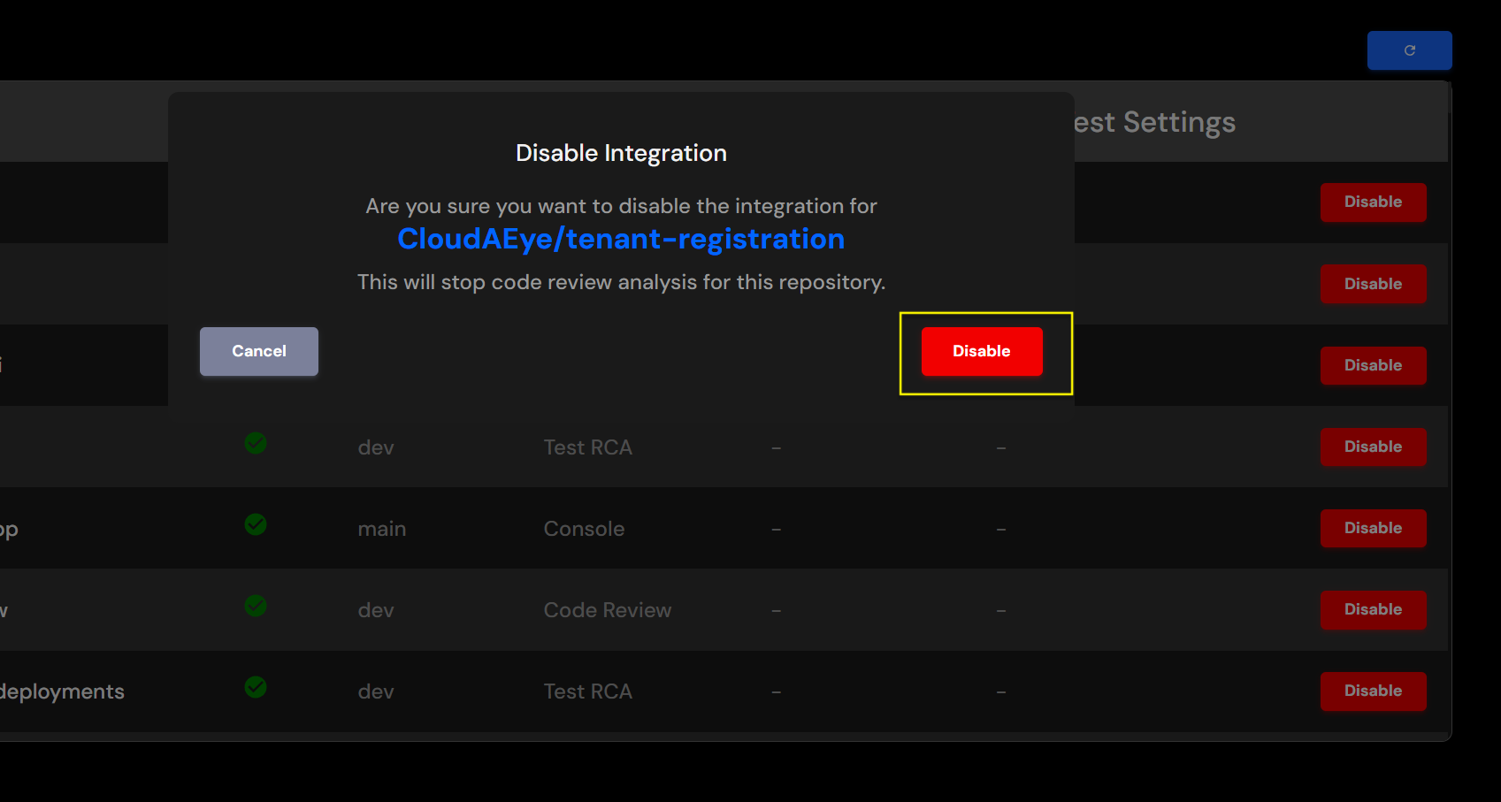Viewport: 1501px width, 802px height.
Task: Click Disable on the second repository row
Action: coord(1373,284)
